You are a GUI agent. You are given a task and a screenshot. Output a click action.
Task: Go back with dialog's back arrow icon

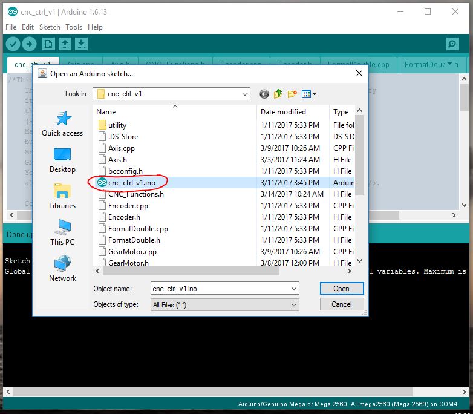pyautogui.click(x=264, y=94)
